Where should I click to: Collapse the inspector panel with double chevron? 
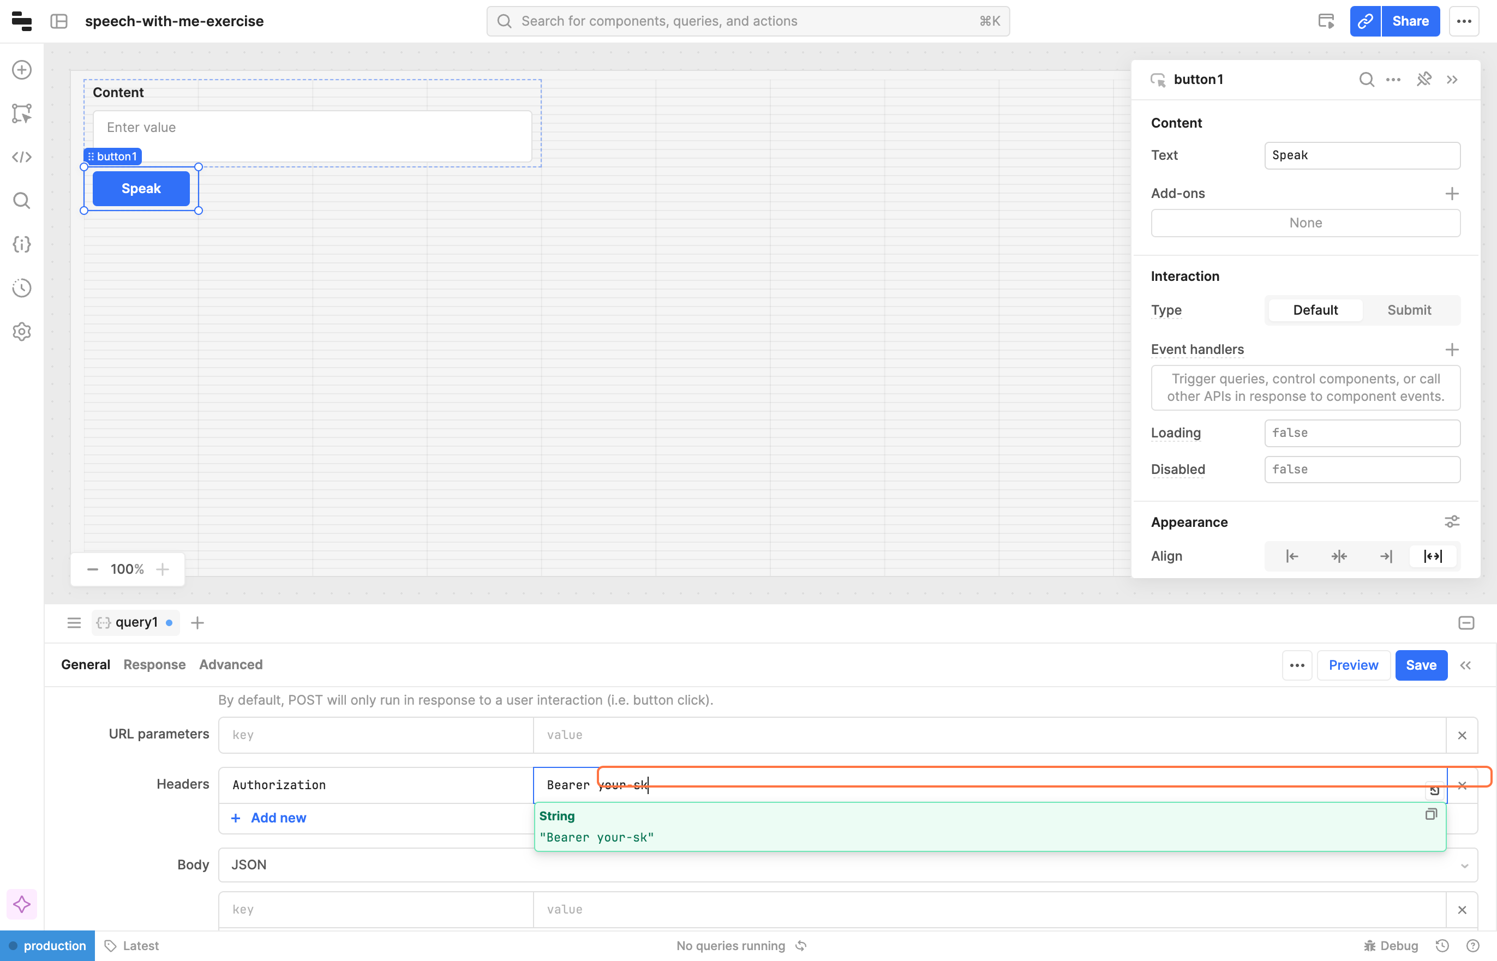click(x=1452, y=79)
